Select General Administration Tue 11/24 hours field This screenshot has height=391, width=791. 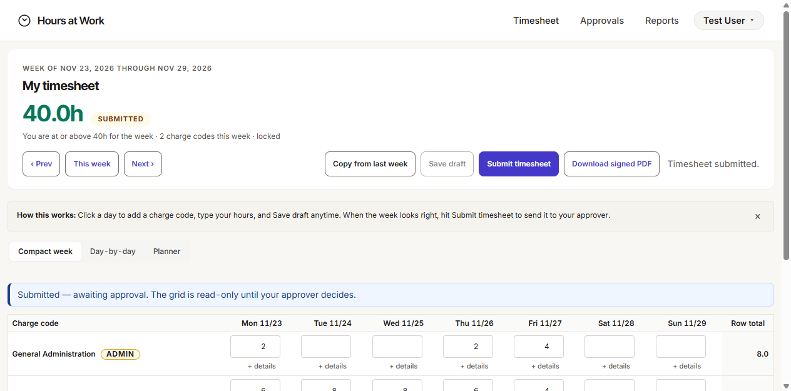point(326,347)
